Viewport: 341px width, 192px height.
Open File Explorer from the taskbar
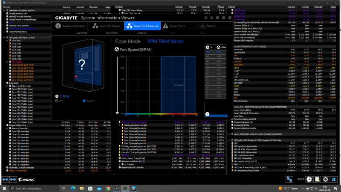(x=81, y=188)
